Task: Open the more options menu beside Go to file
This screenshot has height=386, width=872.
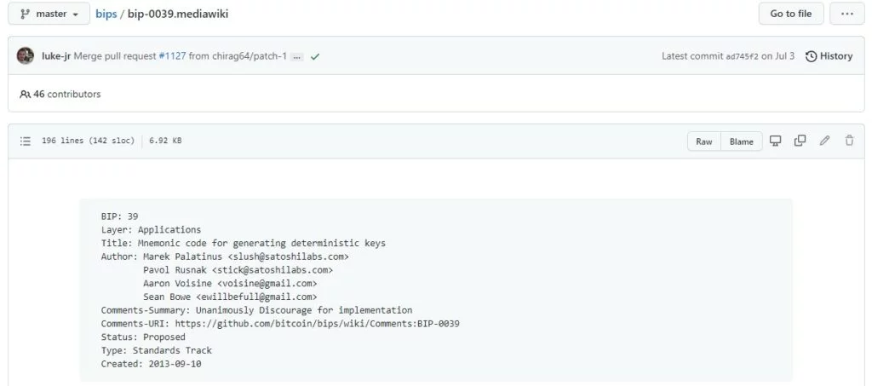Action: click(847, 14)
